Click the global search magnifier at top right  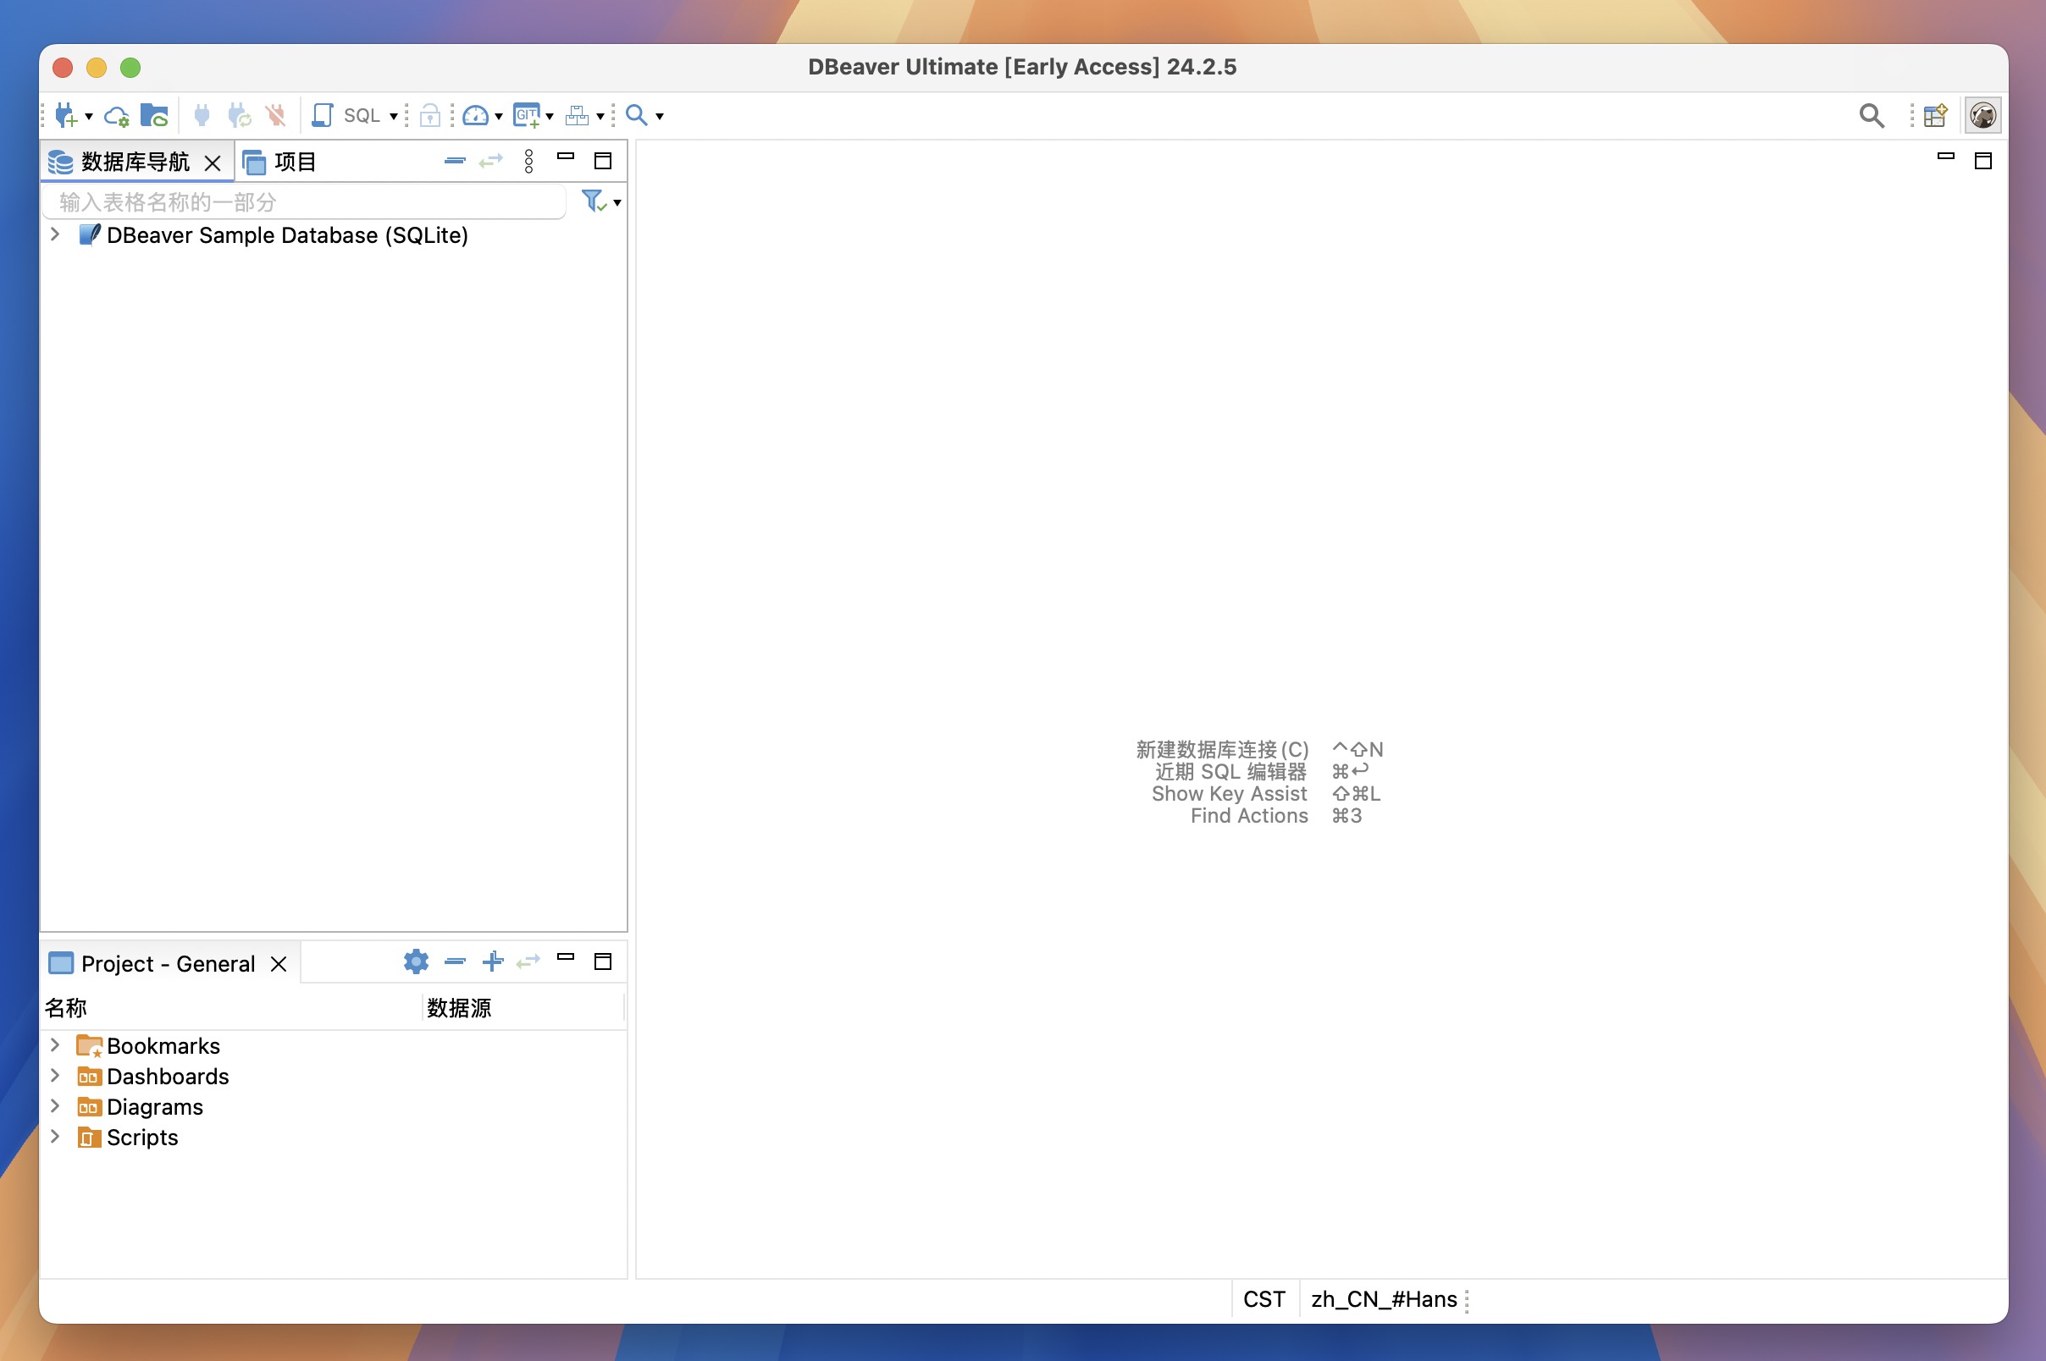point(1872,115)
